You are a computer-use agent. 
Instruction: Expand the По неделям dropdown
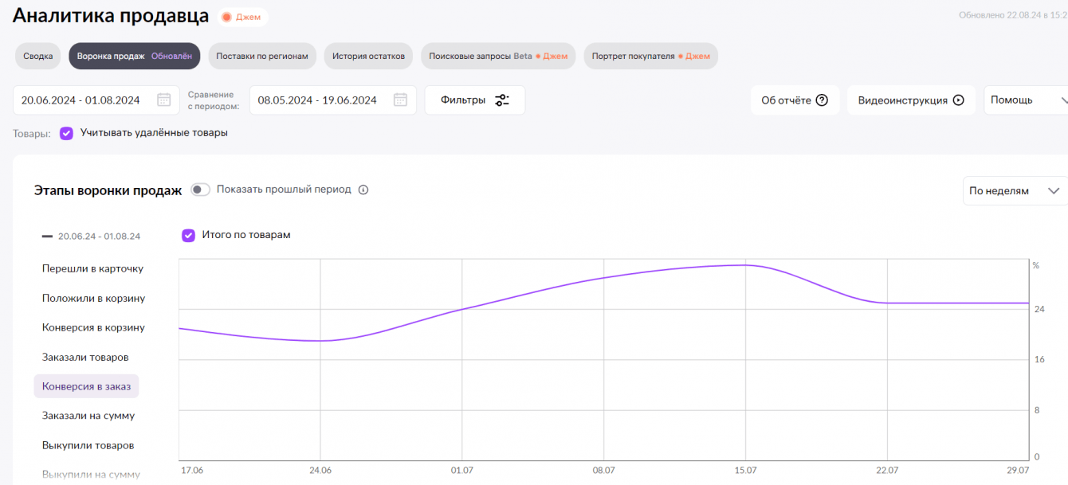tap(1014, 191)
